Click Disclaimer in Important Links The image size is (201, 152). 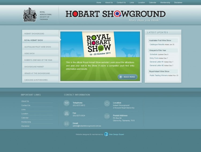pyautogui.click(x=25, y=126)
